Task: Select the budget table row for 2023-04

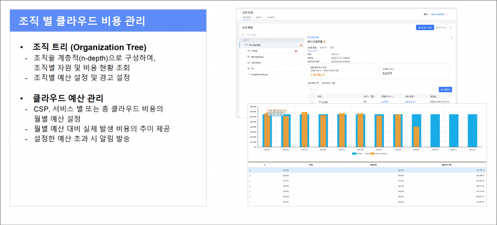Action: 367,186
